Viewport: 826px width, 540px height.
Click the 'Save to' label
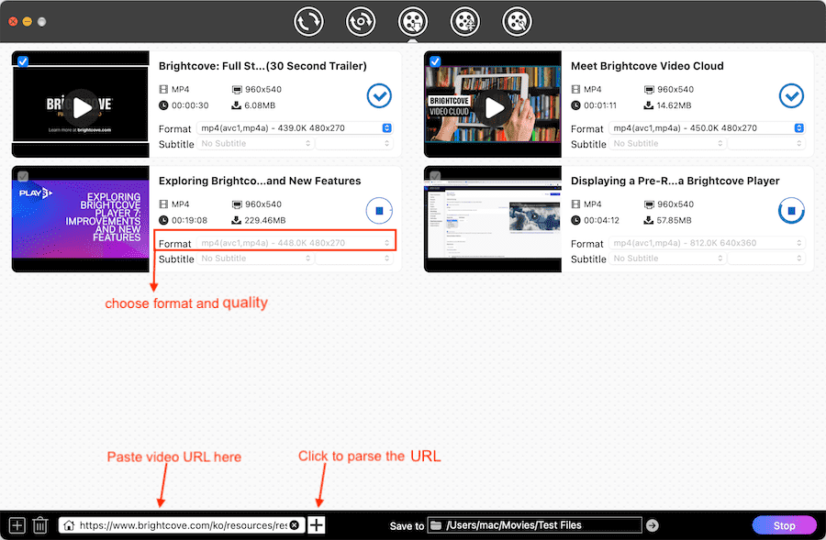click(x=407, y=526)
